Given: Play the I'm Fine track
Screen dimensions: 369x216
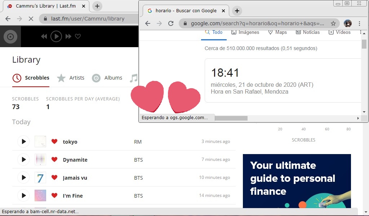Looking at the screenshot, I should coord(23,195).
